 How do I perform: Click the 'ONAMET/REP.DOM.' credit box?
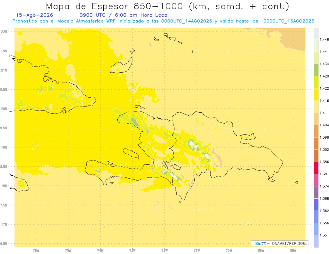pos(280,243)
